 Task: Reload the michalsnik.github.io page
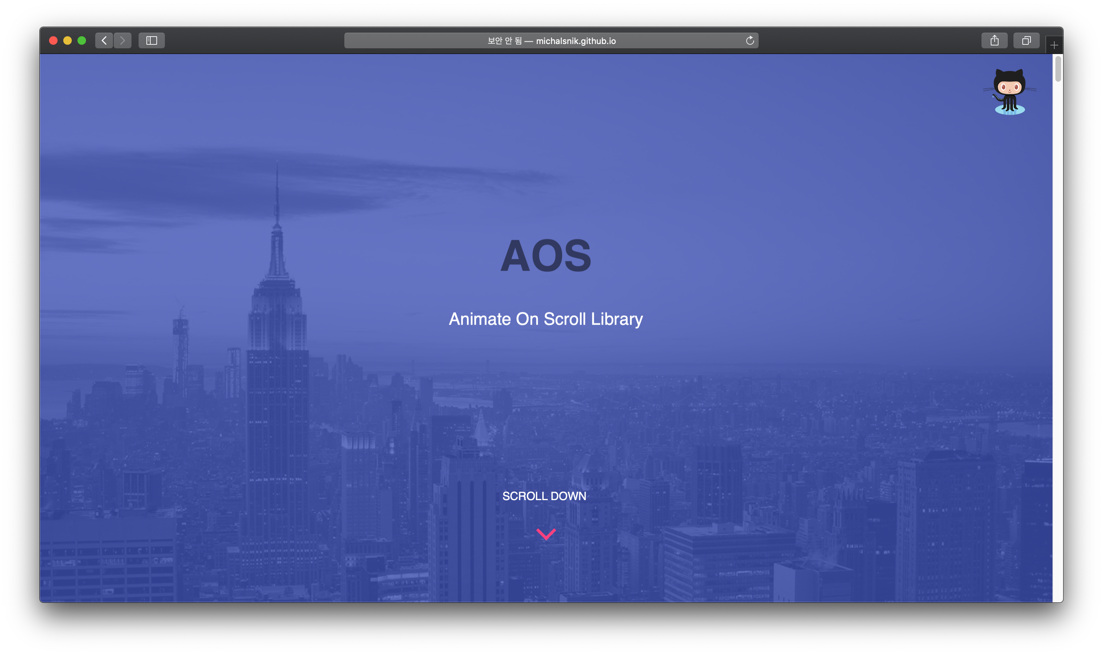tap(749, 40)
